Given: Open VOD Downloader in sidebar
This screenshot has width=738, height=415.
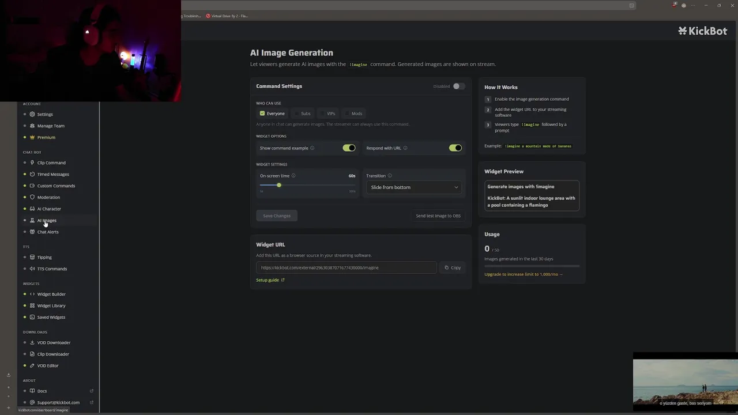Looking at the screenshot, I should (54, 342).
